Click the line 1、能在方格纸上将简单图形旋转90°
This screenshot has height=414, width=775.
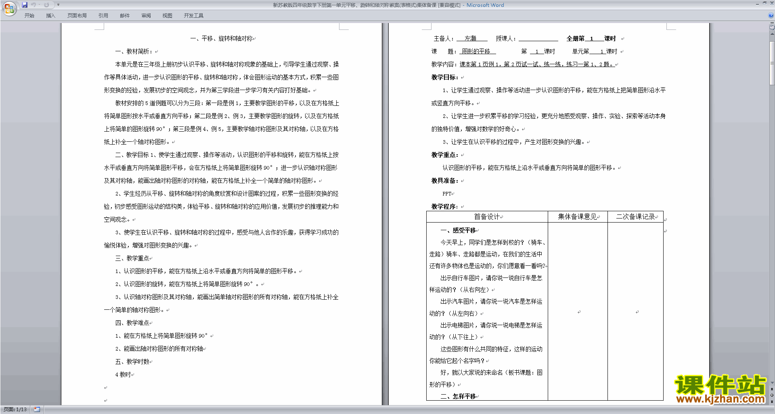[x=161, y=336]
